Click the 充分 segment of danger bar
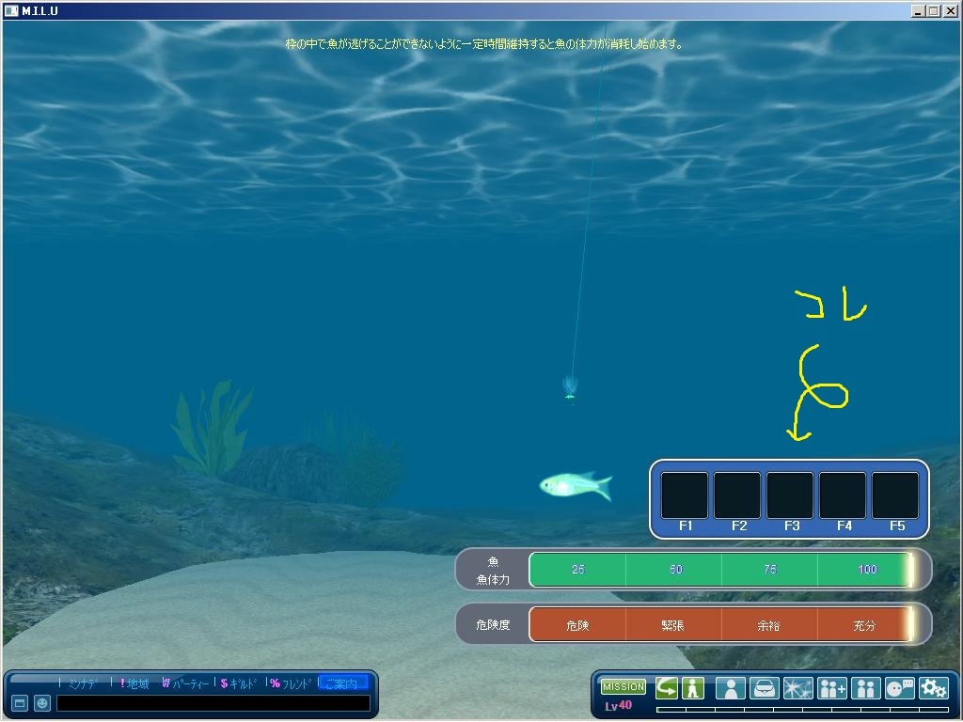Screen dimensions: 963x722 pos(864,625)
